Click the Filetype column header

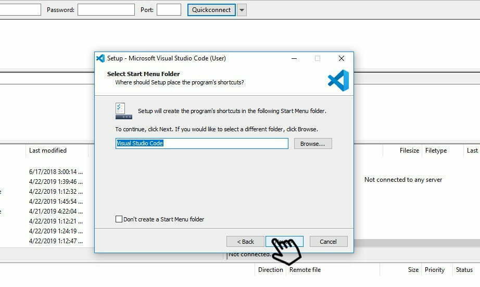pyautogui.click(x=436, y=151)
